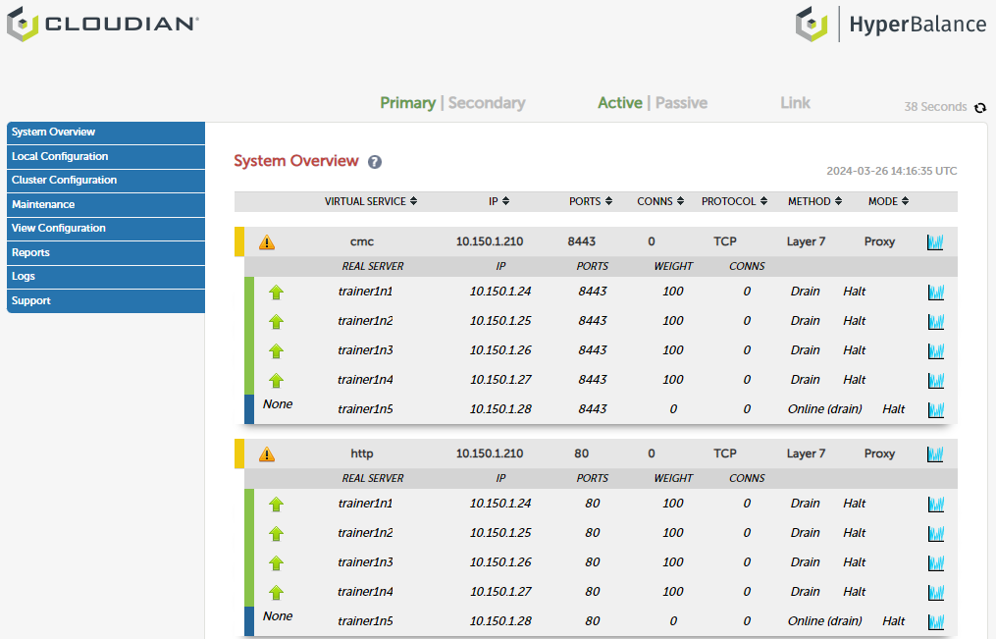Click Primary status label
The image size is (996, 639).
(x=408, y=103)
